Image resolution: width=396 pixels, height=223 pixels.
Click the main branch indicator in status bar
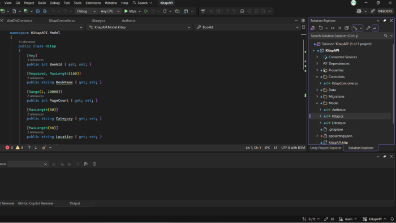point(348,219)
